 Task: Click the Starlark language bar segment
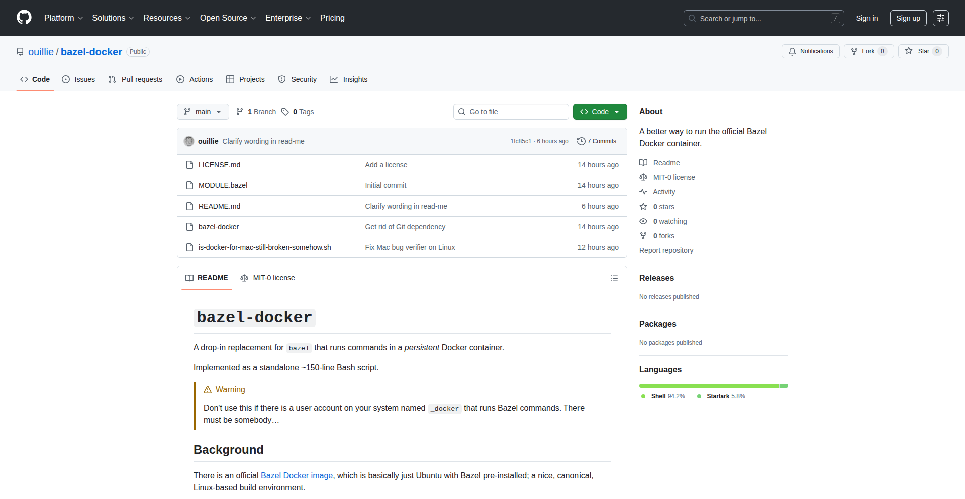(784, 386)
